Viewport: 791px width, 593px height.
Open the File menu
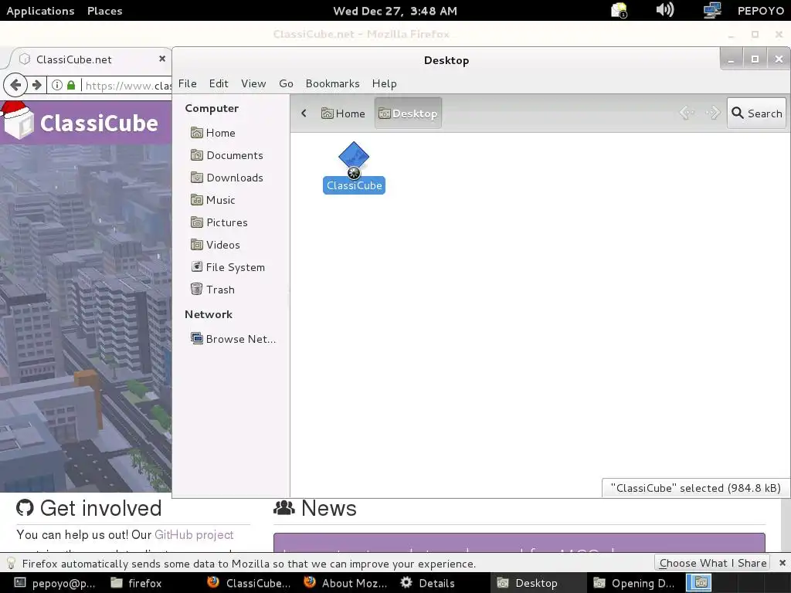tap(187, 83)
